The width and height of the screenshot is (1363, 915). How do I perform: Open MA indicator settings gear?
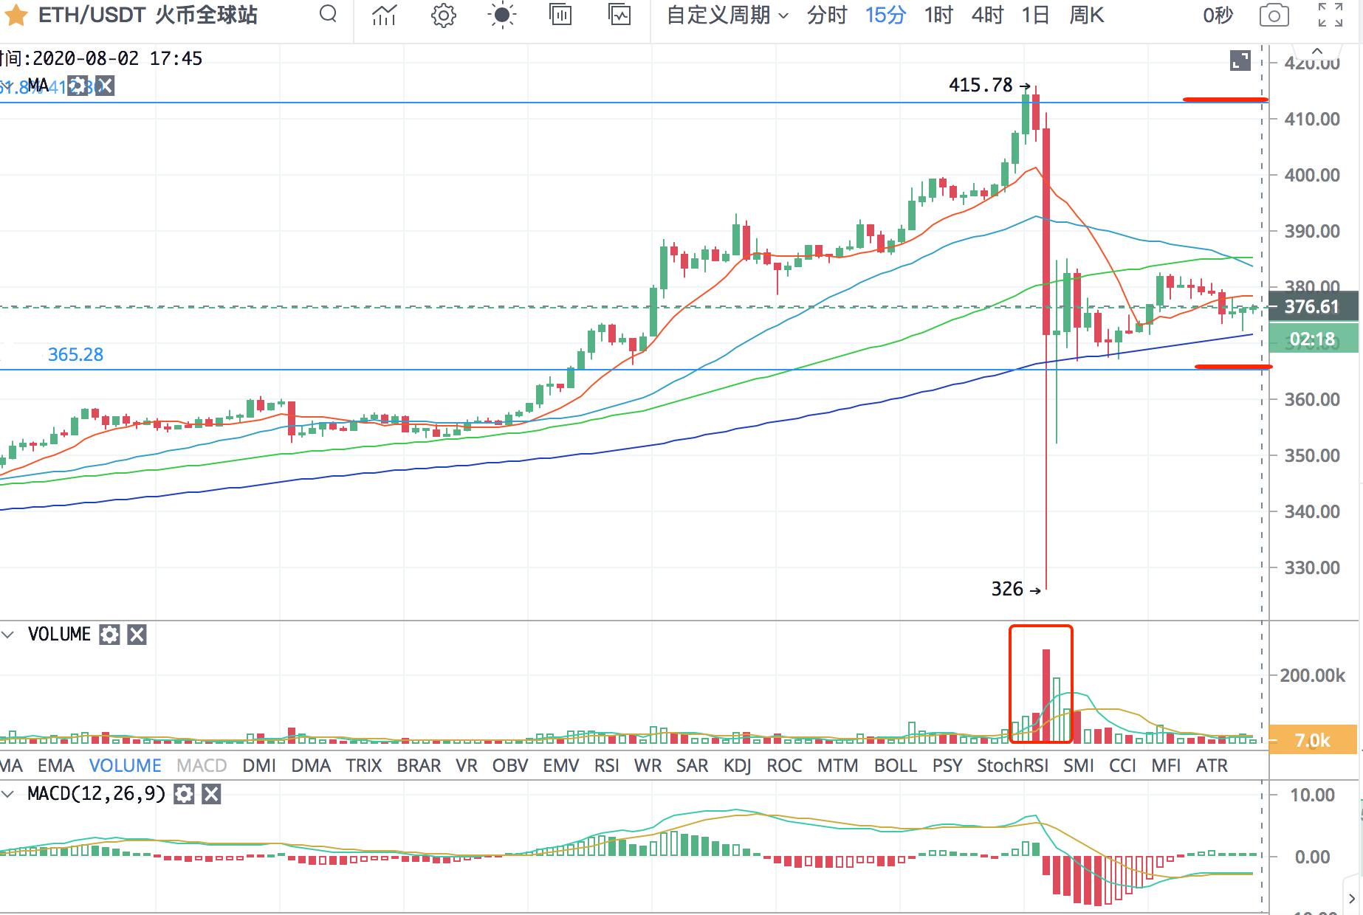coord(78,86)
